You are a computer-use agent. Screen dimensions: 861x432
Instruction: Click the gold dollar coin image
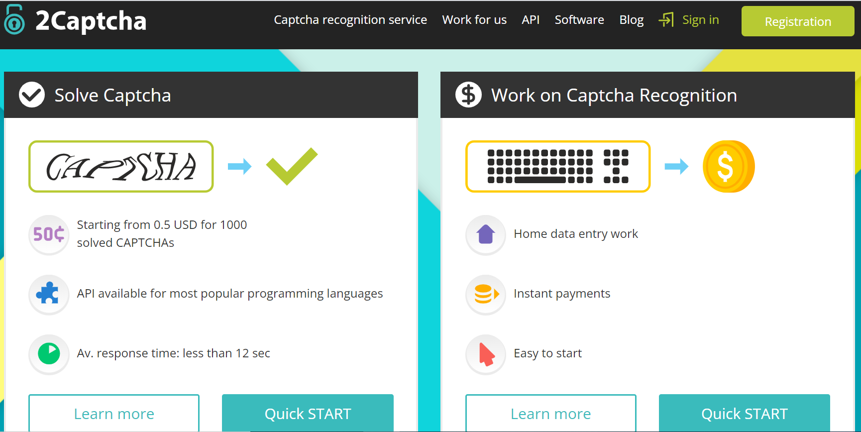tap(728, 166)
